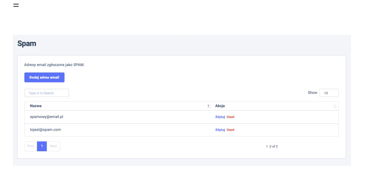The width and height of the screenshot is (366, 179).
Task: Open the hamburger menu icon
Action: [x=16, y=5]
